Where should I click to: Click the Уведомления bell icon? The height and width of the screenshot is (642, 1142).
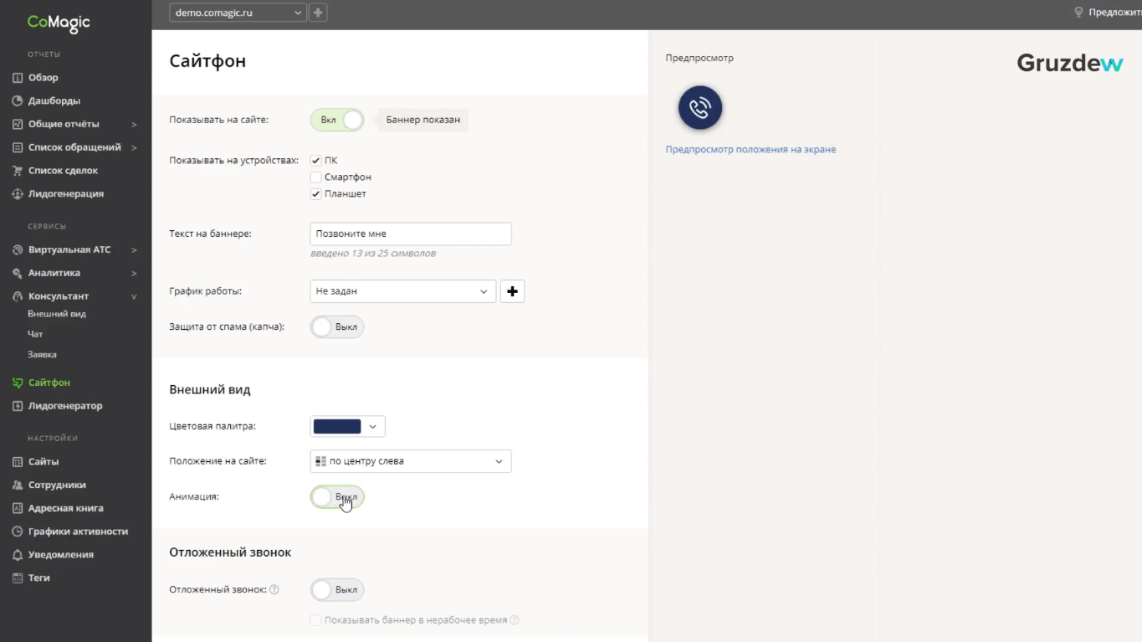click(x=18, y=555)
